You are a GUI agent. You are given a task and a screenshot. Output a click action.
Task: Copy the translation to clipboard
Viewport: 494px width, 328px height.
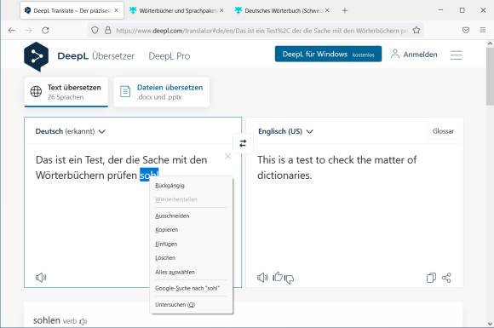(431, 278)
